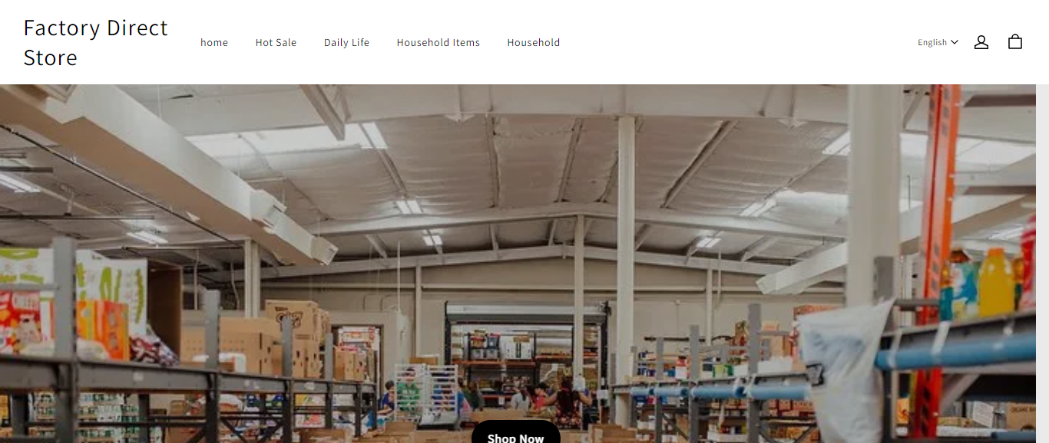Click the central white support pillar
The image size is (1049, 443).
(625, 261)
